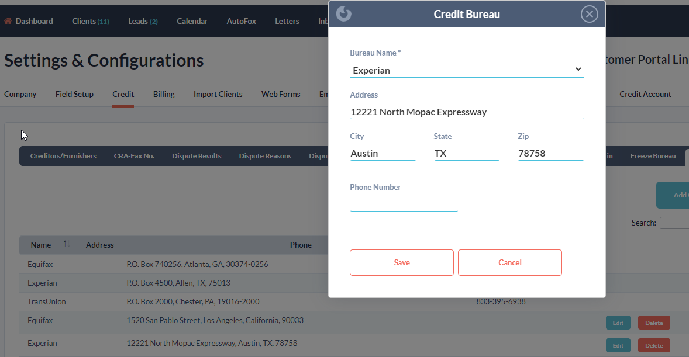This screenshot has height=357, width=689.
Task: Open the Creditors/Furnishers sub-tab
Action: (63, 156)
